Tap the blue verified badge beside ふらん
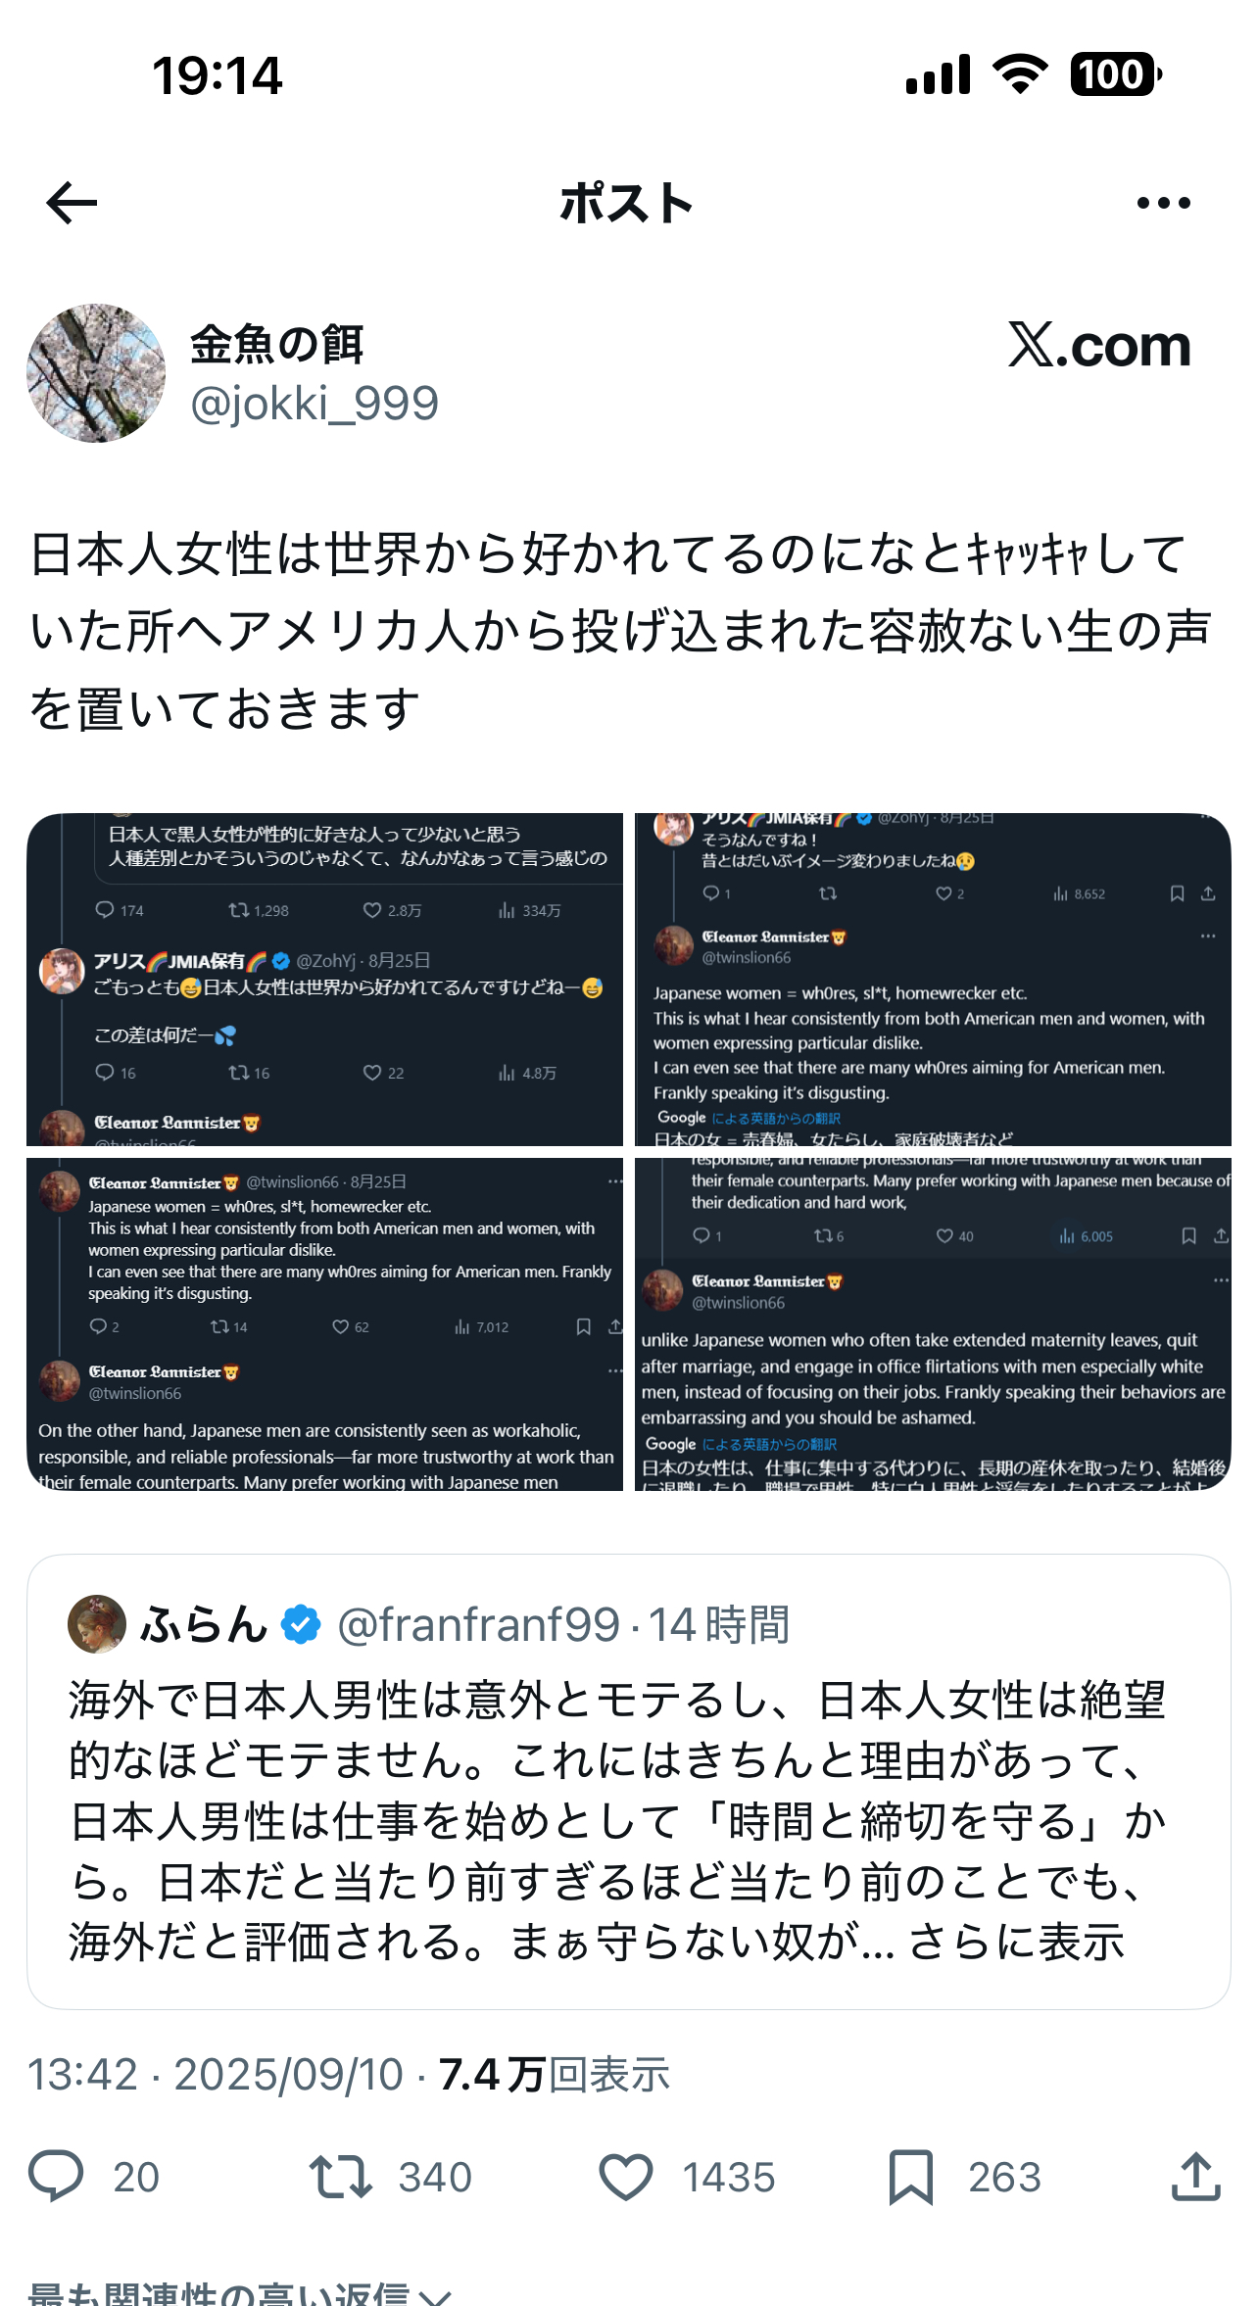Screen dimensions: 1258x2306 [301, 1624]
